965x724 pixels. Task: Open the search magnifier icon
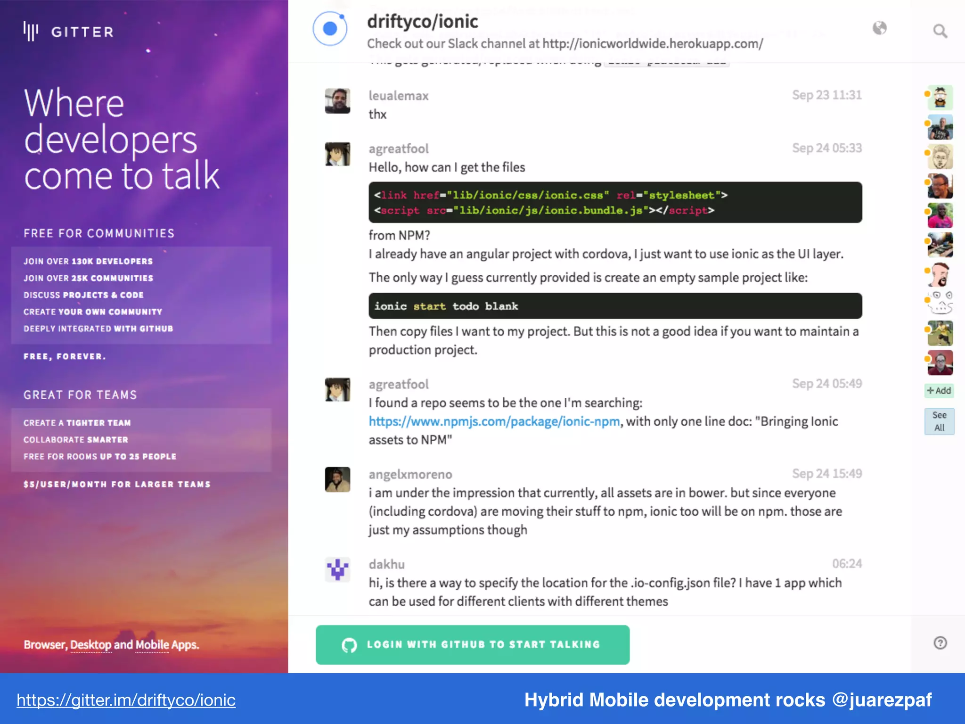click(x=940, y=31)
